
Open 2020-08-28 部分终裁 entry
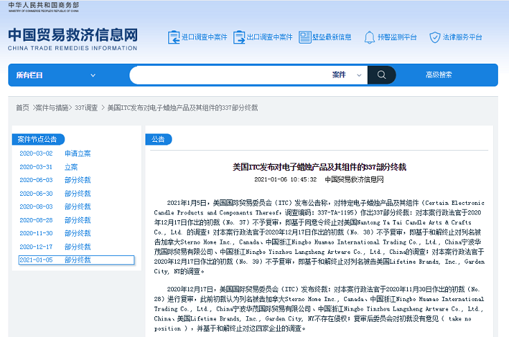pos(55,220)
